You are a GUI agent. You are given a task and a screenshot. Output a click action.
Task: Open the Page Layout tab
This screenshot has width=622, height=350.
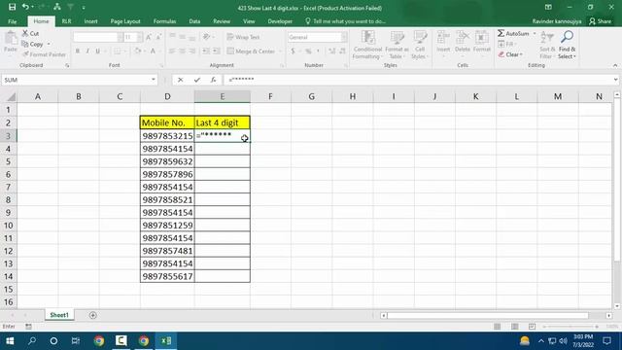(125, 21)
